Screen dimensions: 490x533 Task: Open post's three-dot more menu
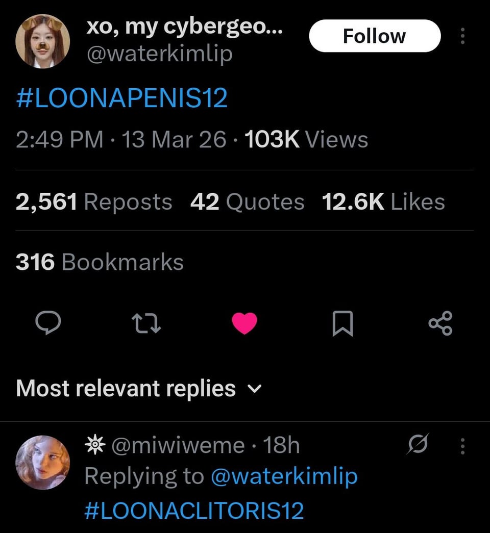(x=462, y=36)
